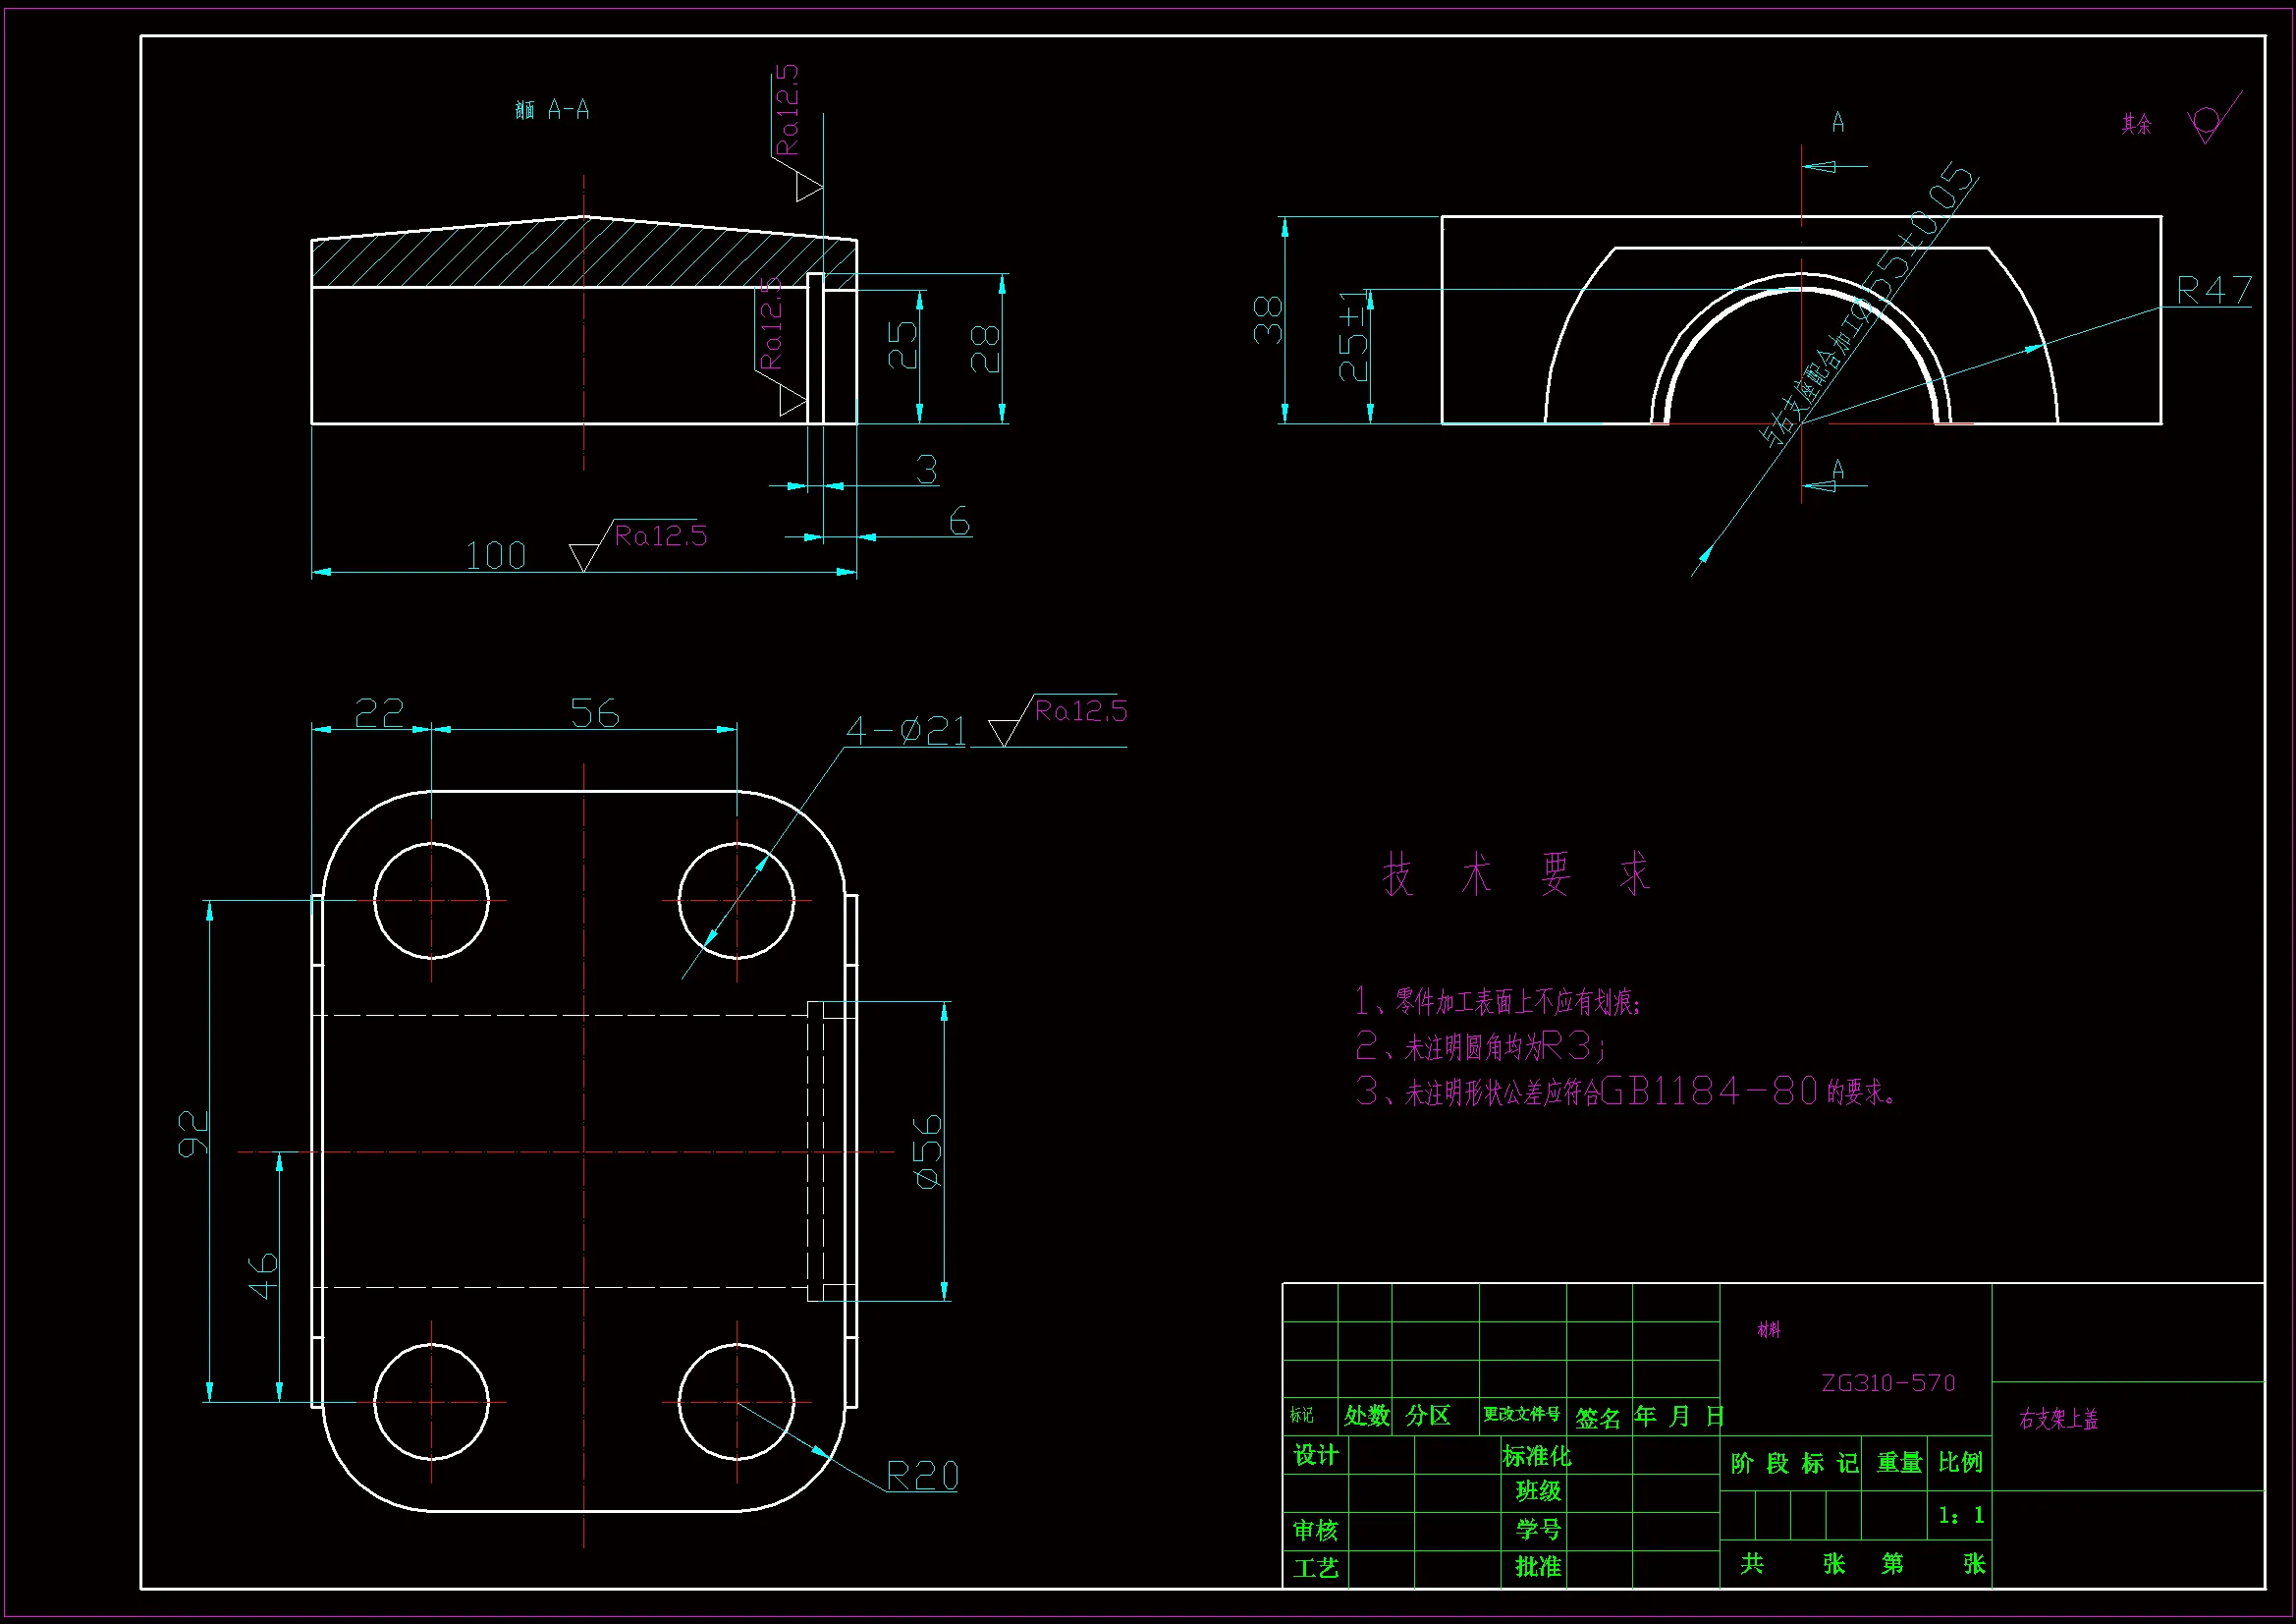Select the GB1184-80 technical requirement line
2296x1624 pixels.
coord(1625,1092)
